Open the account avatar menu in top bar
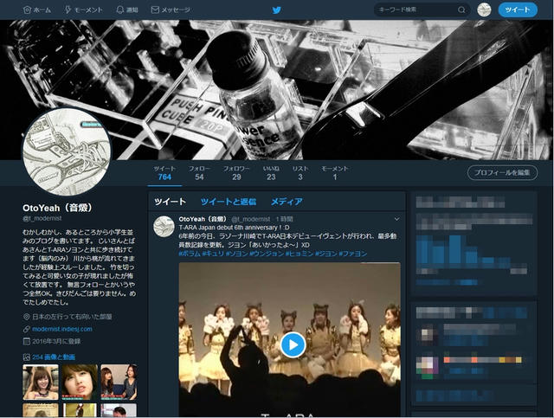This screenshot has width=554, height=418. tap(484, 10)
